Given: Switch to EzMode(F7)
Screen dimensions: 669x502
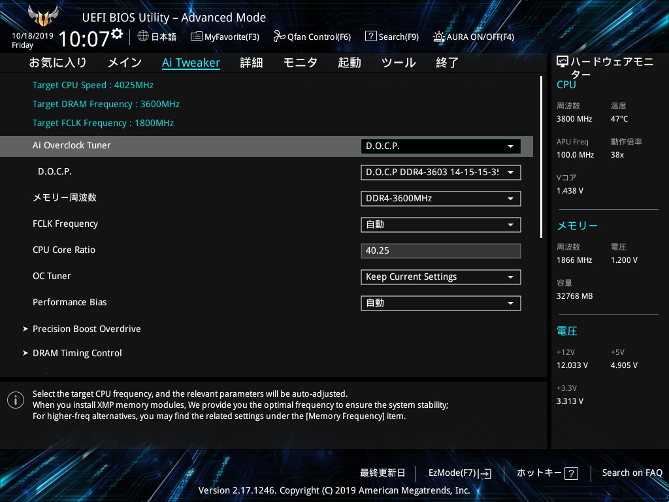Looking at the screenshot, I should (x=460, y=473).
